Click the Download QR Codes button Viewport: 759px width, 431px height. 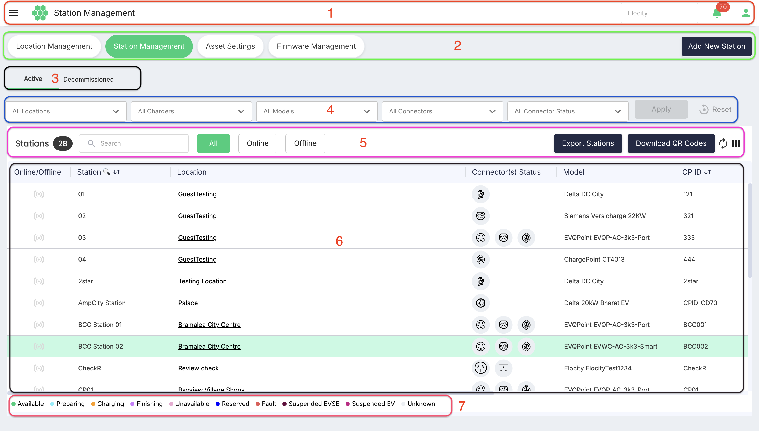(x=671, y=143)
